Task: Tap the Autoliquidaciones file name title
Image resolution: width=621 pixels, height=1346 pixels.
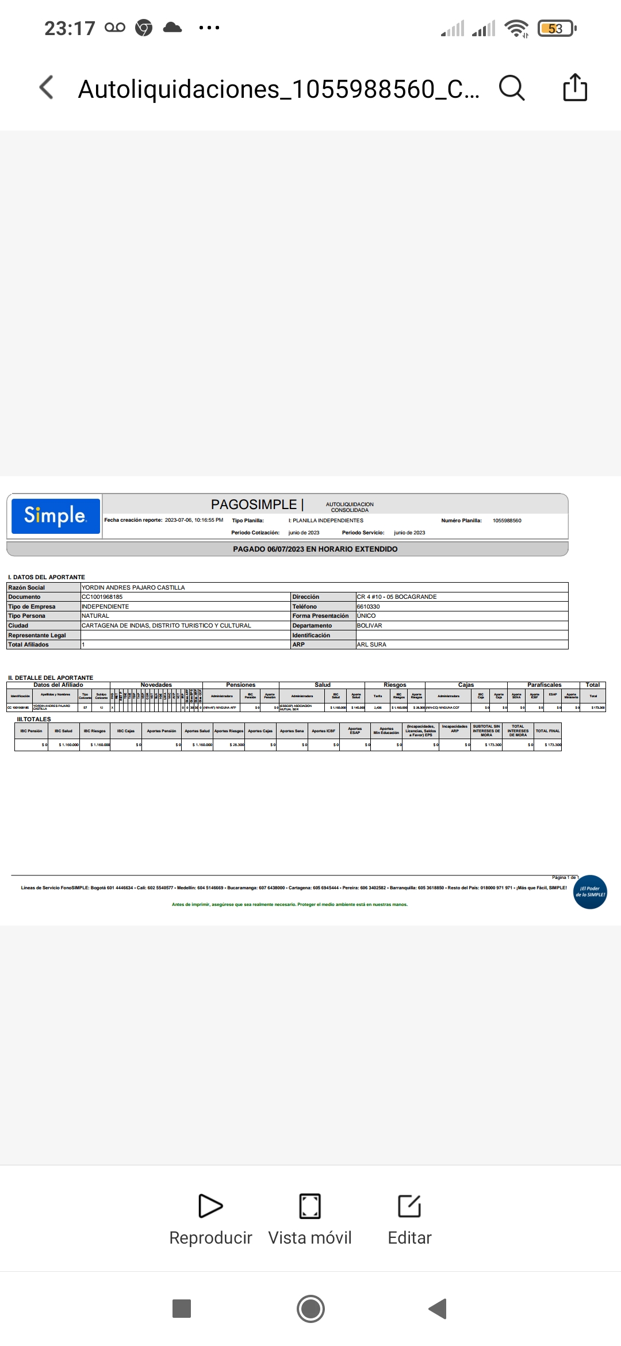Action: click(x=278, y=89)
